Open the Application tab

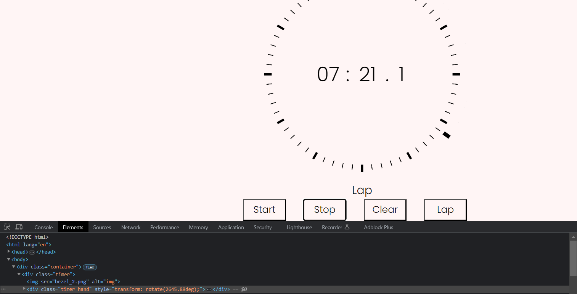coord(231,227)
